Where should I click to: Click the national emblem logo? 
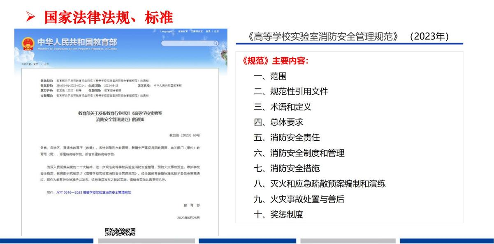[x=28, y=43]
